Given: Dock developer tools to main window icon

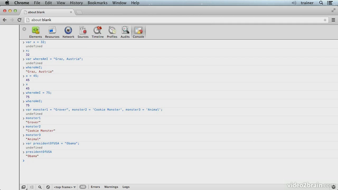Looking at the screenshot, I should (24, 187).
